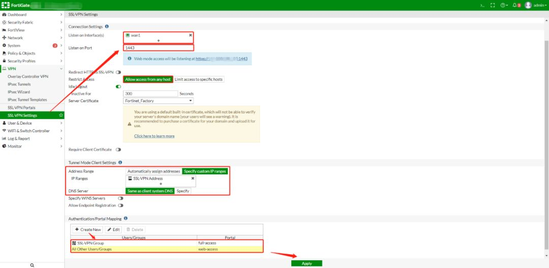Click the Security Fabric icon in sidebar

coord(4,22)
